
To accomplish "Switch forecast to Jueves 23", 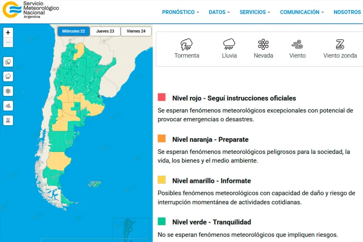I will pyautogui.click(x=105, y=31).
